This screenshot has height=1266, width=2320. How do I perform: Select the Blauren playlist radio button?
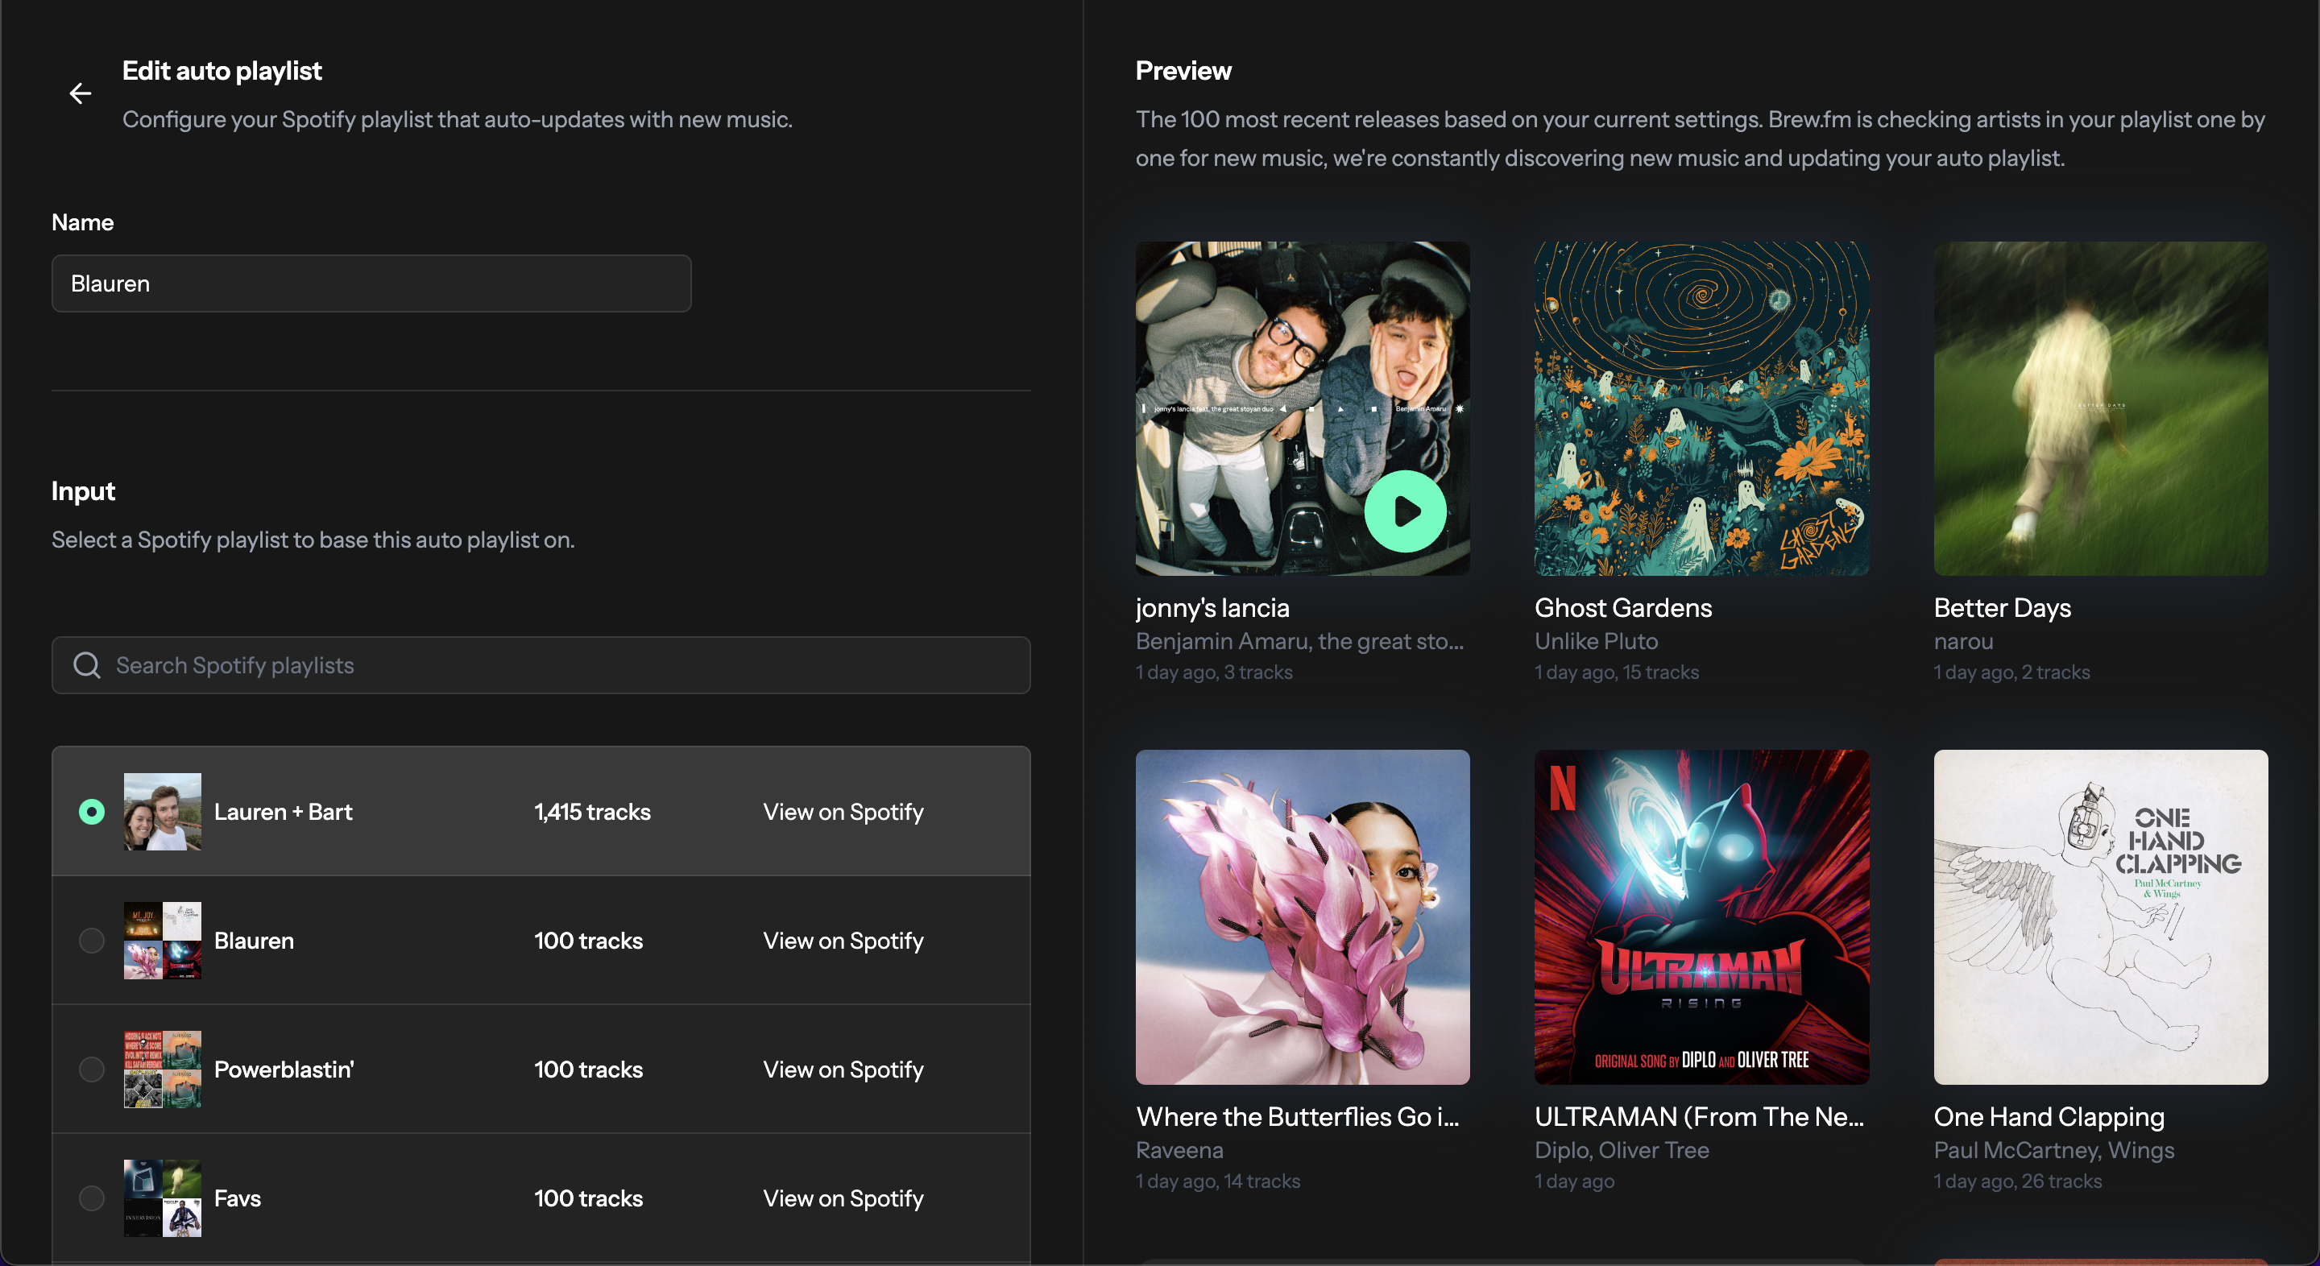point(92,941)
